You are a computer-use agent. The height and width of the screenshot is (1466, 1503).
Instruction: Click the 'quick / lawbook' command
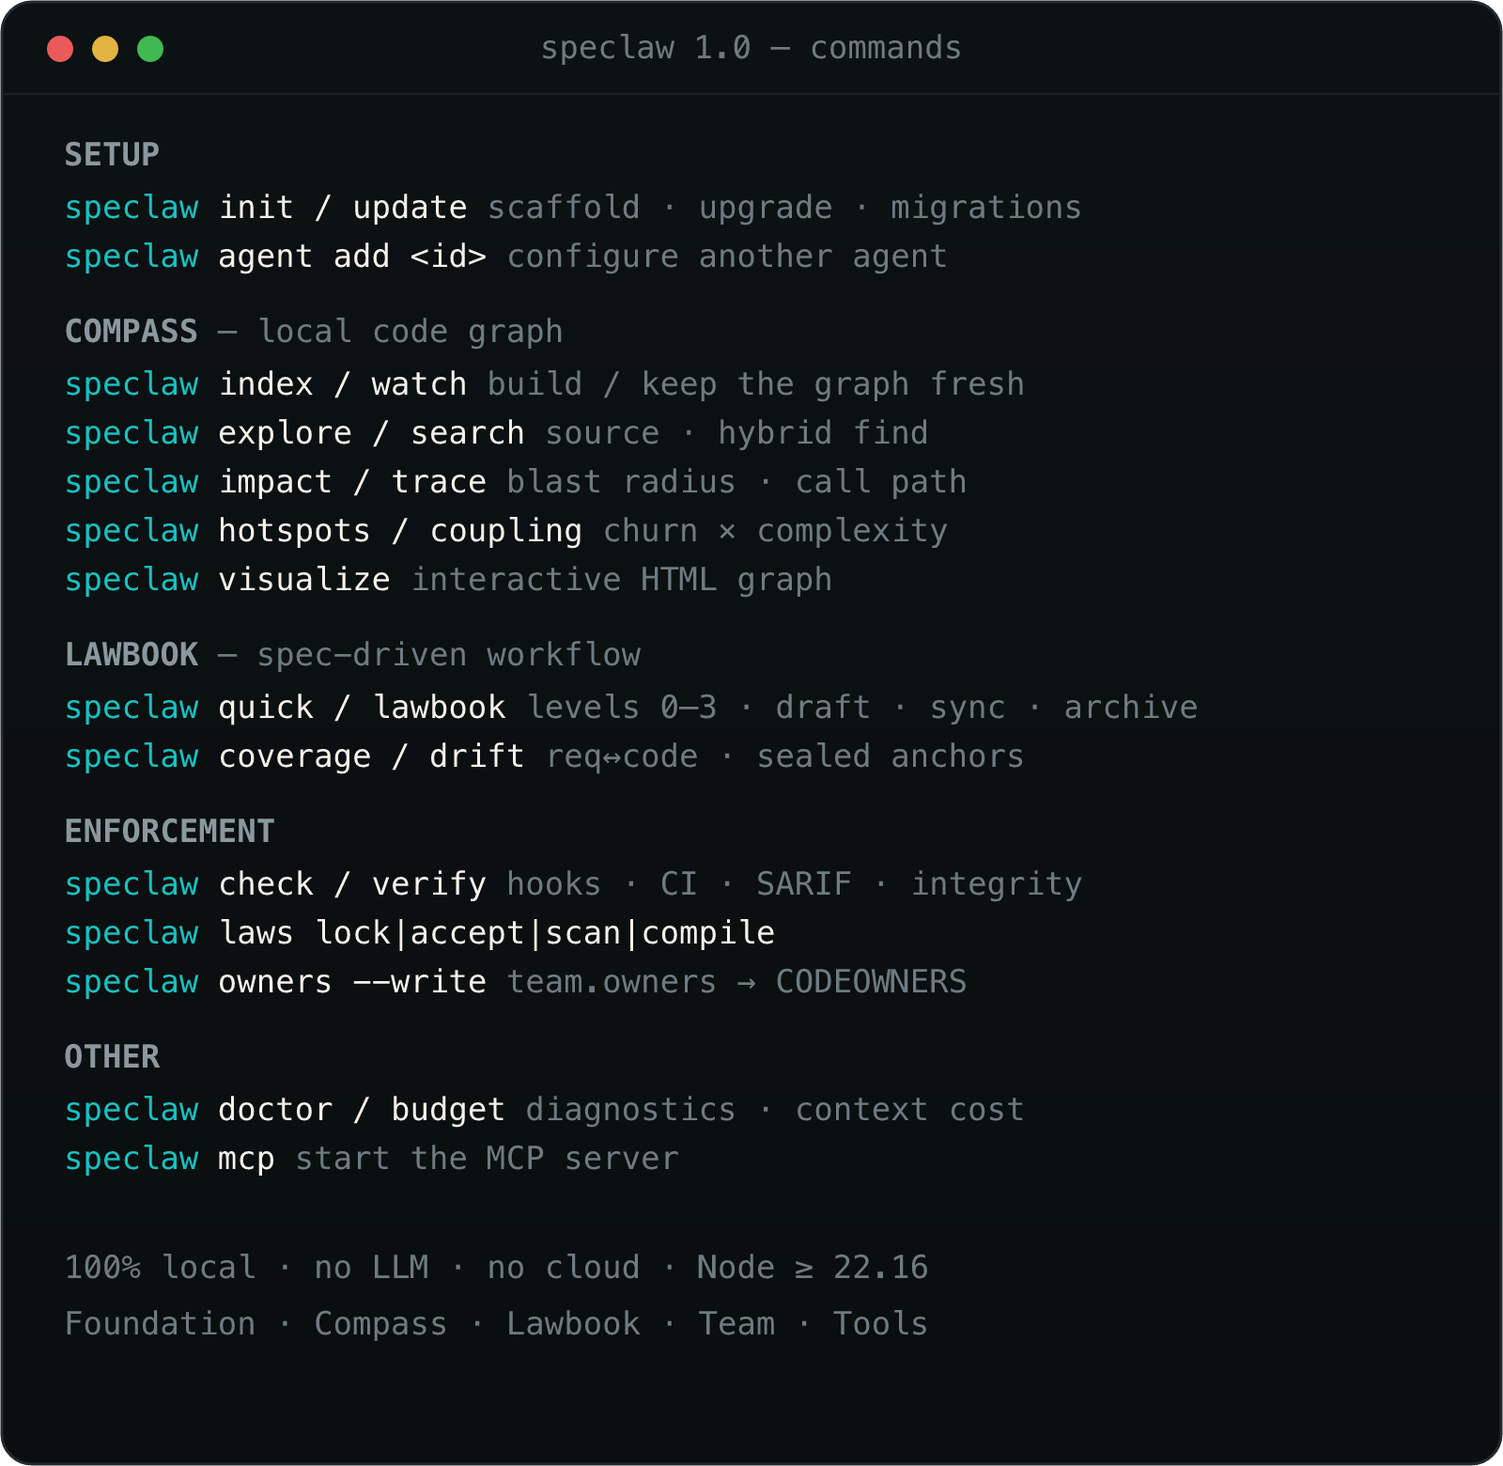362,708
